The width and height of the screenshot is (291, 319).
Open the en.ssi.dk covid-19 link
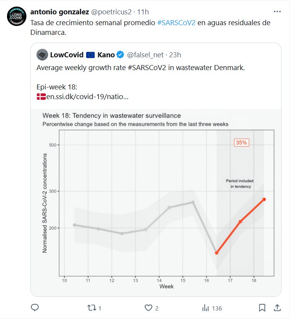pyautogui.click(x=87, y=96)
